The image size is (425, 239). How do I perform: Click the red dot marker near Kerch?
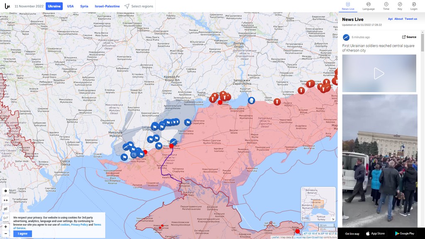click(298, 231)
